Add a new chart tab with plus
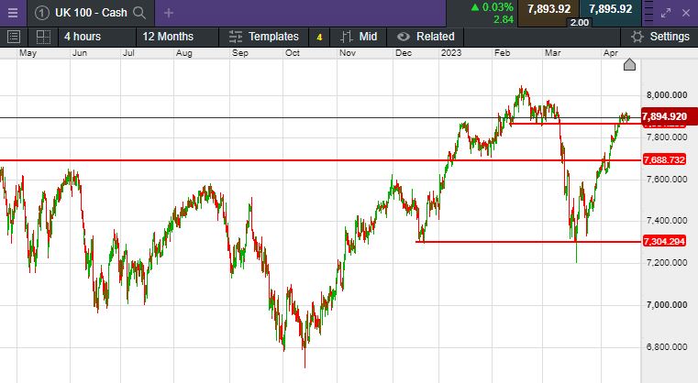698x383 pixels. 168,13
